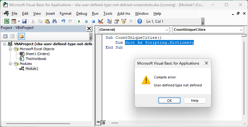
Task: Click View Code icon in Project panel
Action: tap(5, 36)
